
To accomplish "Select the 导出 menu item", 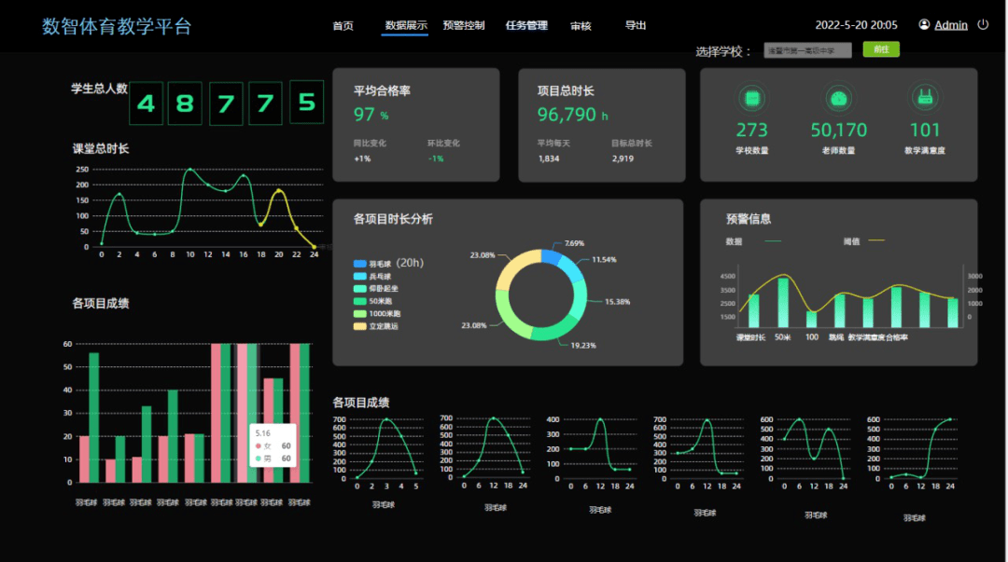I will [636, 25].
